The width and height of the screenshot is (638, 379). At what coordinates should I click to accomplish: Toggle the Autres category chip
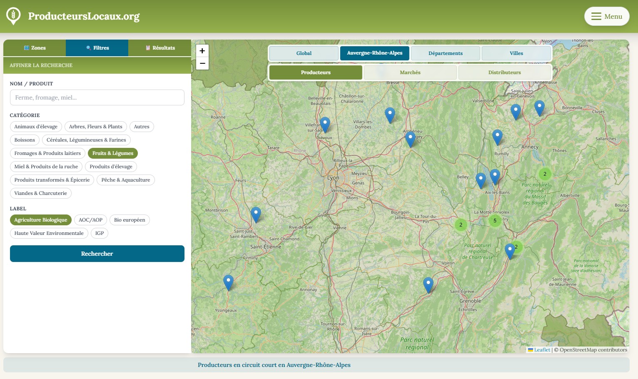(x=142, y=127)
